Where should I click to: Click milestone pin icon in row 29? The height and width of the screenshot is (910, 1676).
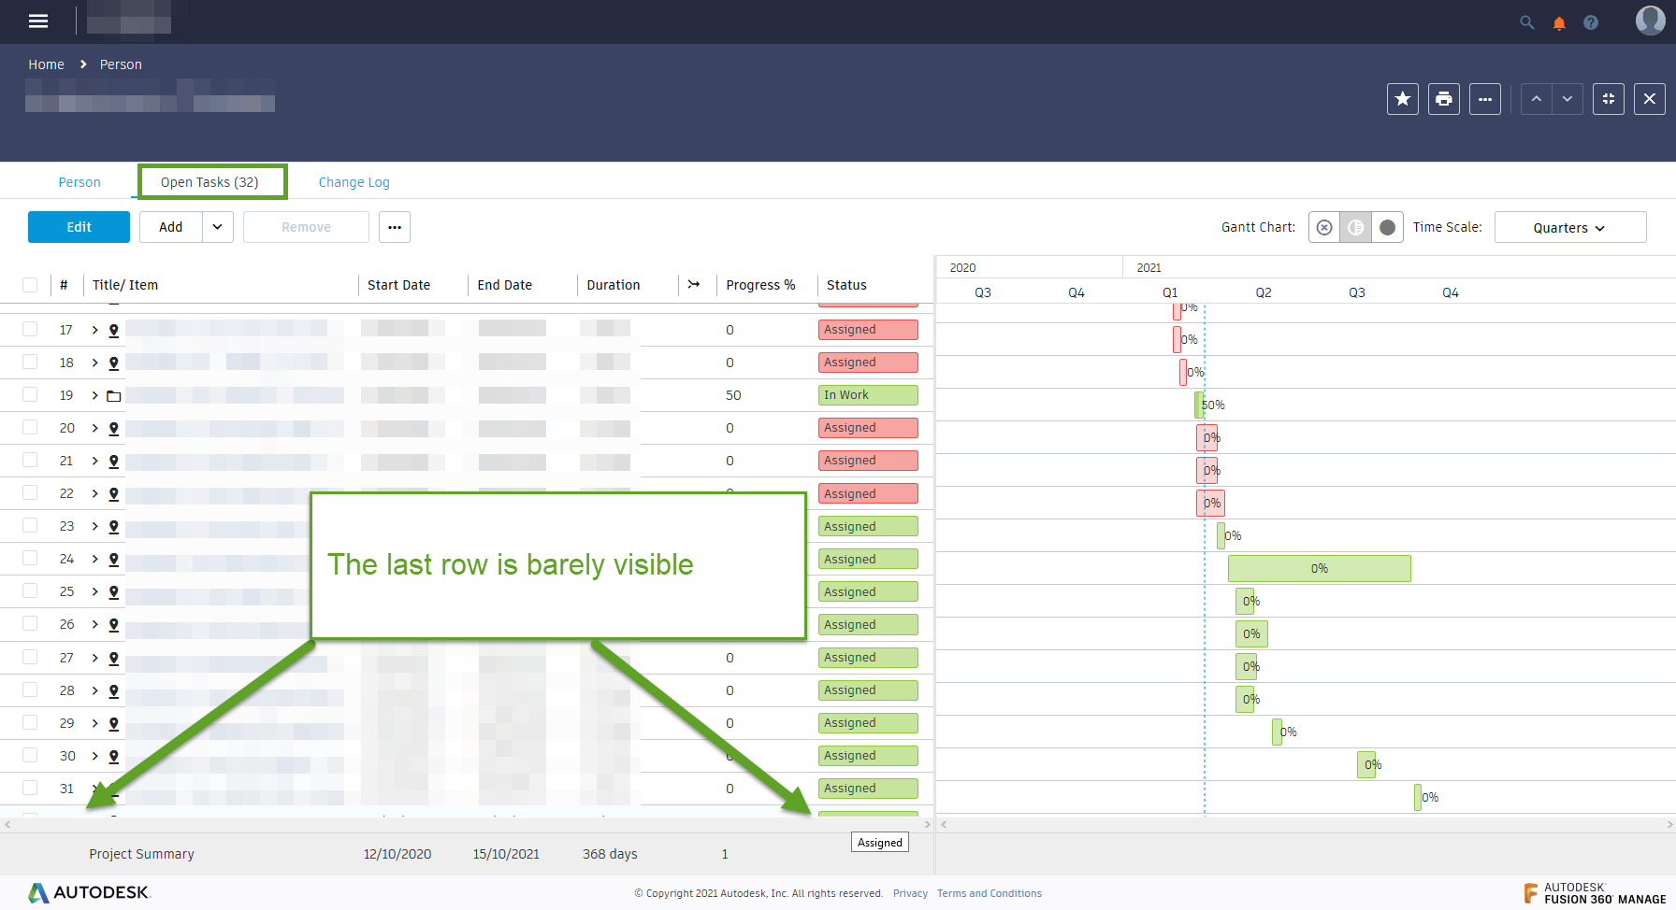point(114,723)
